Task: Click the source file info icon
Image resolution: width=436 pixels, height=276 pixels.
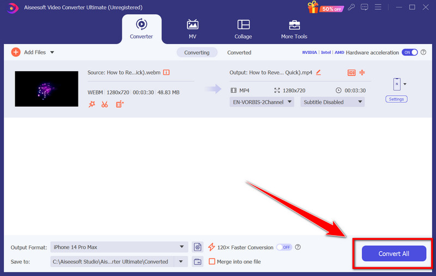Action: 166,72
